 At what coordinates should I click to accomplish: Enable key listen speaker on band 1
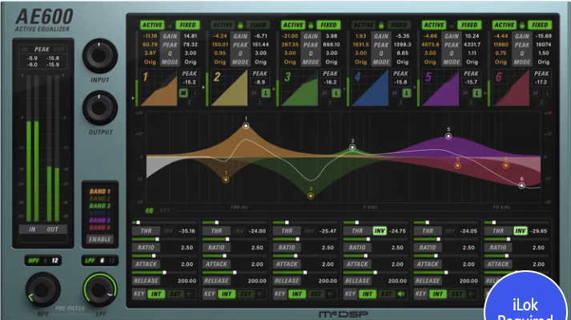coord(190,294)
